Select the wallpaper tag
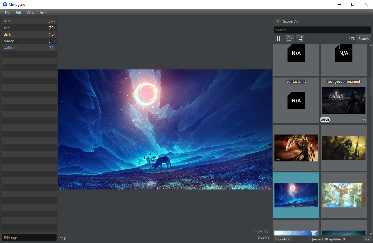Viewport: 373px width, 243px height. tap(29, 48)
